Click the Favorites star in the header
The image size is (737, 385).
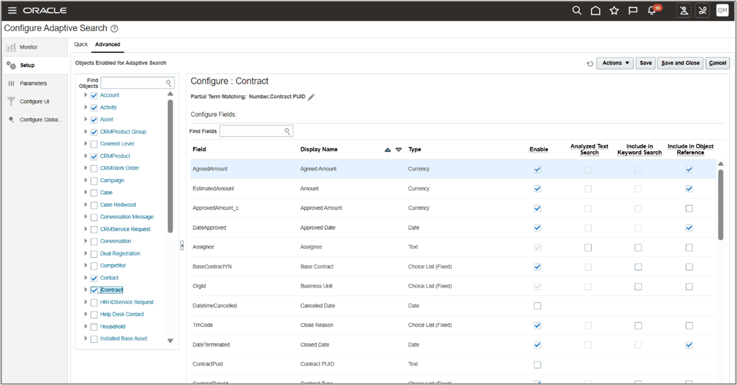[x=614, y=10]
